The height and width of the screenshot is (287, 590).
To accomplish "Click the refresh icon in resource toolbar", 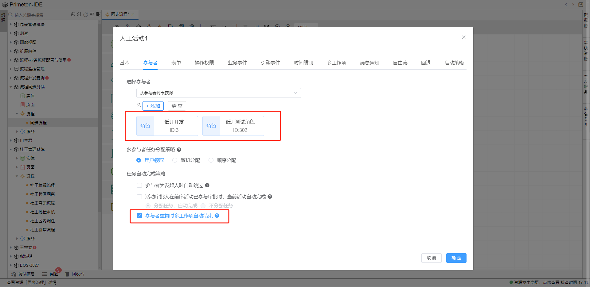I will tap(86, 14).
